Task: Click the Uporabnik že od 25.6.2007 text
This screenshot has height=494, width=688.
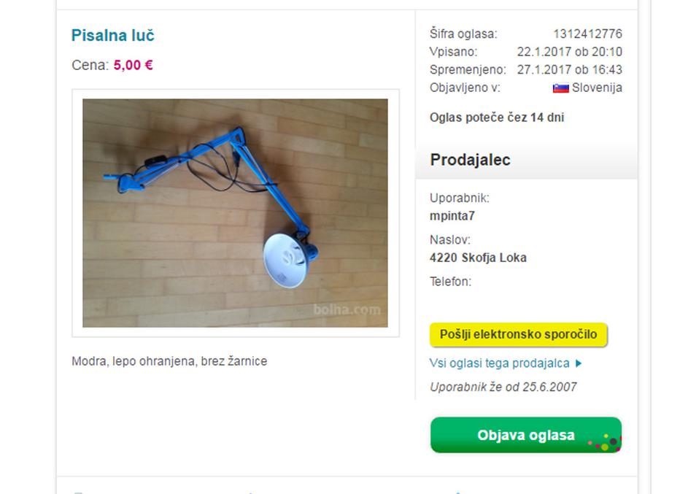Action: tap(503, 387)
